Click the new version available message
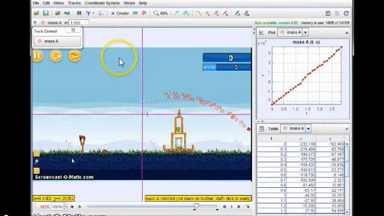This screenshot has height=216, width=384. 276,23
